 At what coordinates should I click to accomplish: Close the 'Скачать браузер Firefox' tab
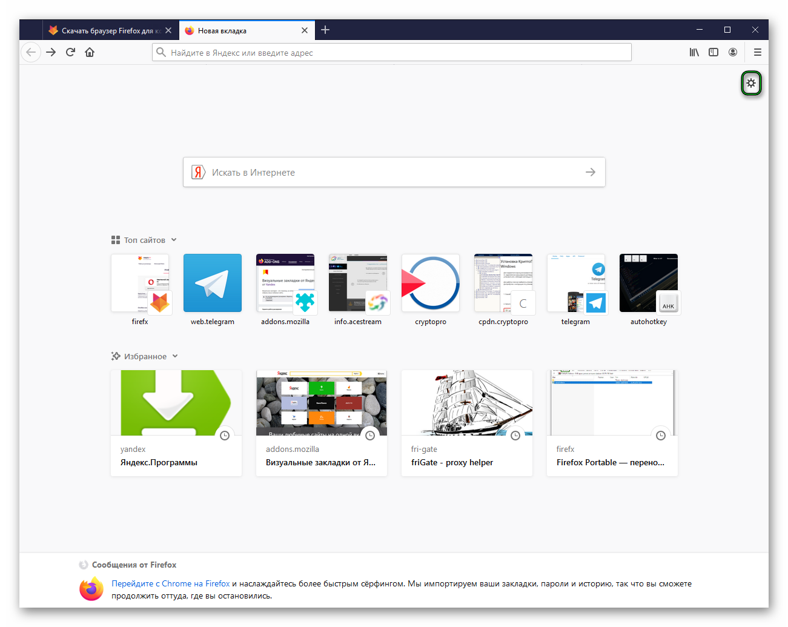coord(168,30)
